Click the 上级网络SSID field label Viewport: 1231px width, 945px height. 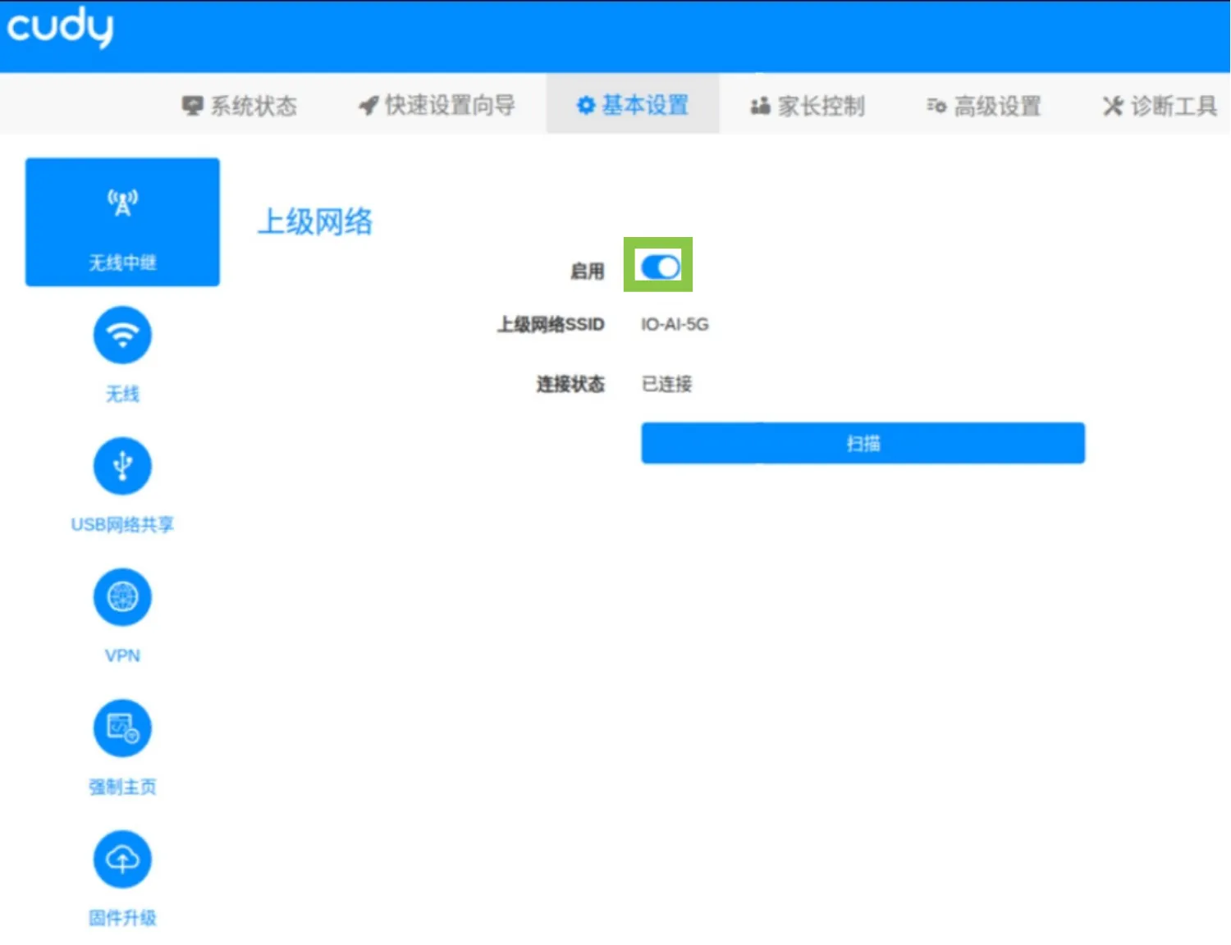(551, 325)
